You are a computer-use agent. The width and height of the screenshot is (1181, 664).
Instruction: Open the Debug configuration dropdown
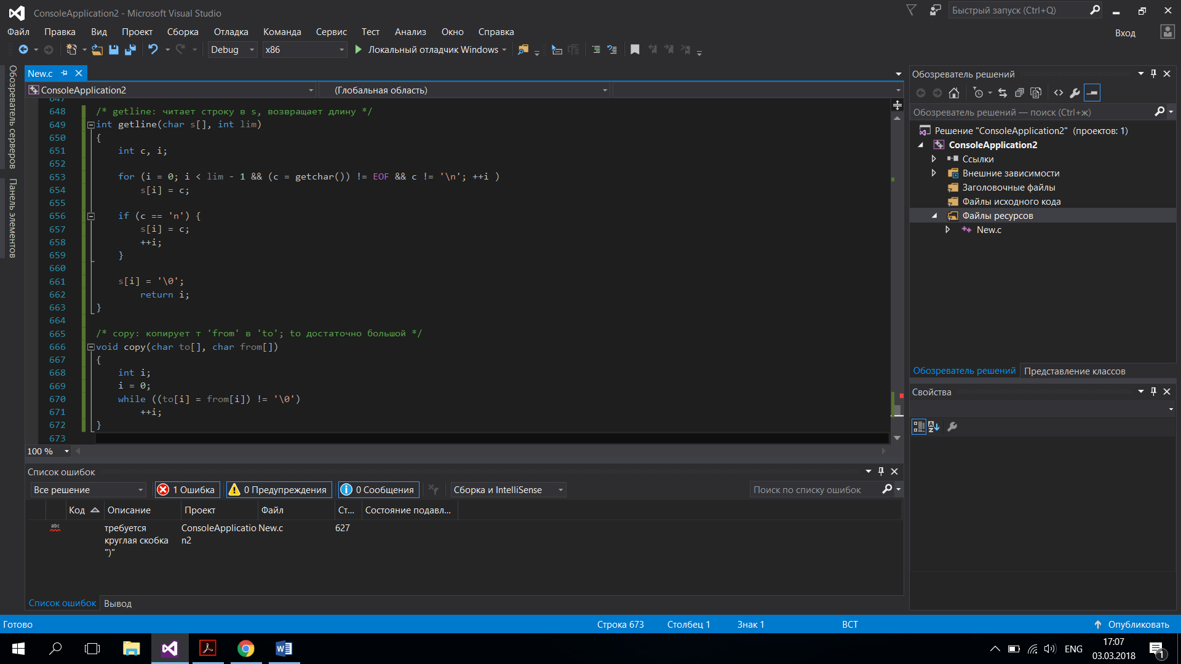pyautogui.click(x=233, y=50)
